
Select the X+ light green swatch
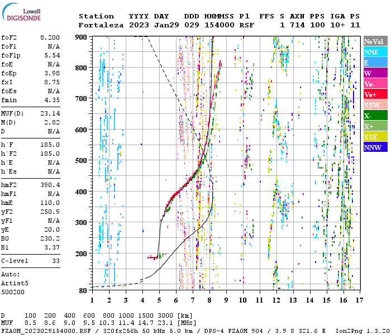(x=375, y=126)
